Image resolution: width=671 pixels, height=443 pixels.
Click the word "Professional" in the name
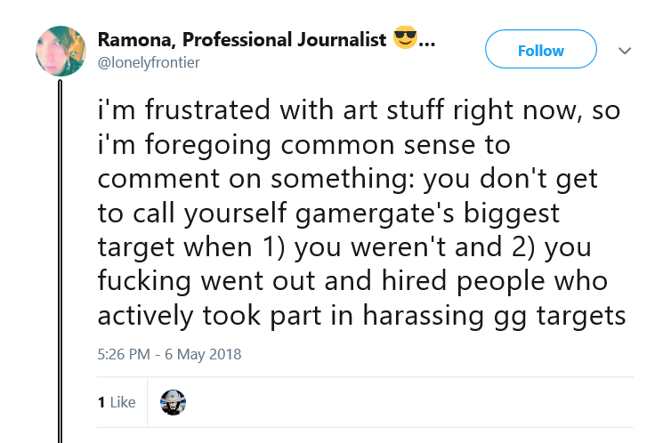237,40
